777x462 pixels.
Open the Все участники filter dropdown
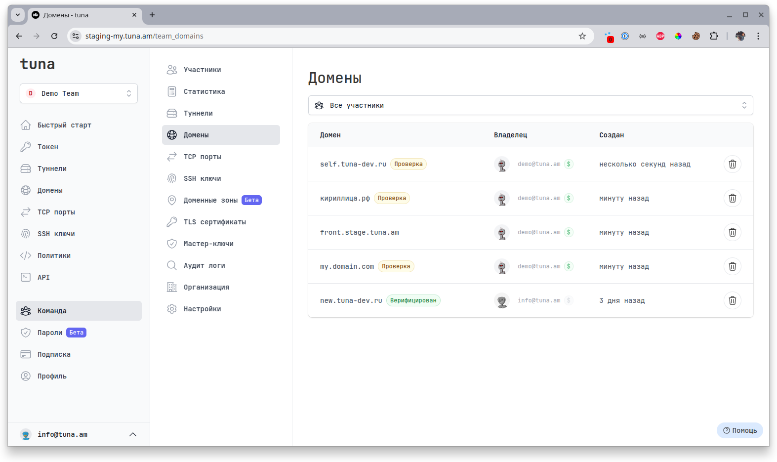coord(531,105)
